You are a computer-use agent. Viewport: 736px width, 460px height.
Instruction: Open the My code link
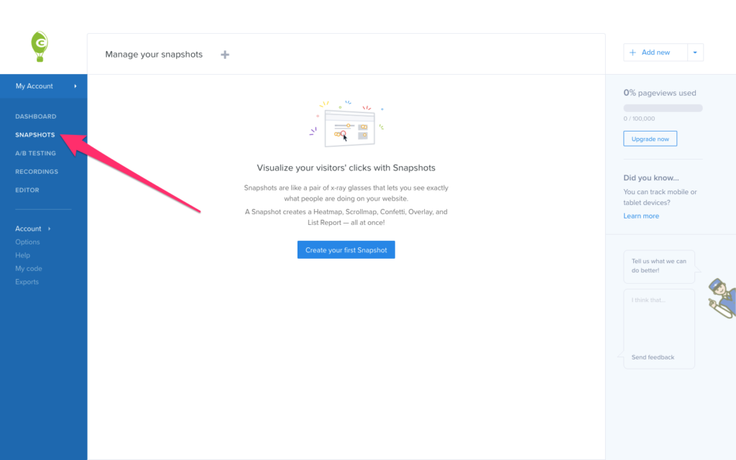coord(29,269)
